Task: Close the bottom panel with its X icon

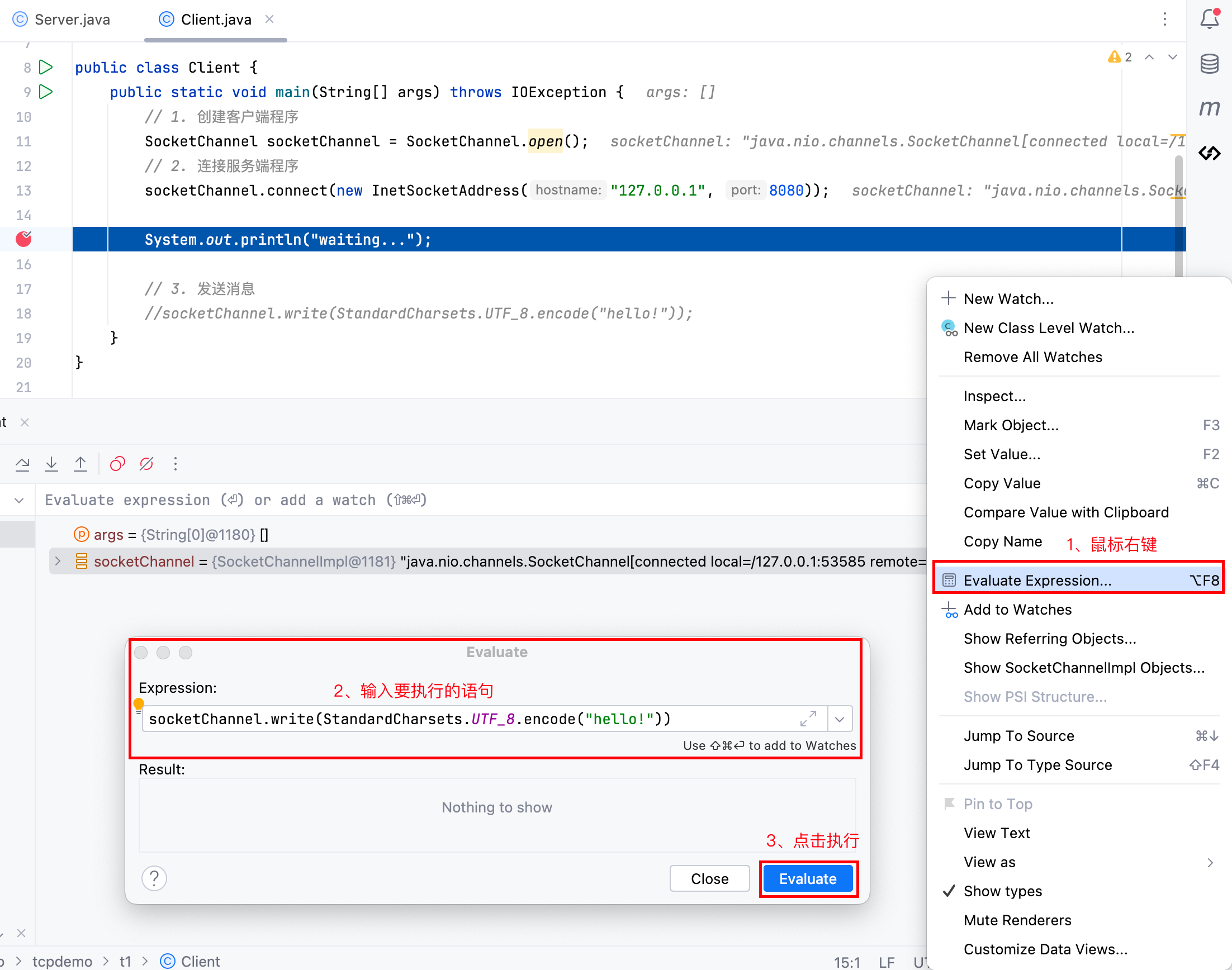Action: click(x=21, y=933)
